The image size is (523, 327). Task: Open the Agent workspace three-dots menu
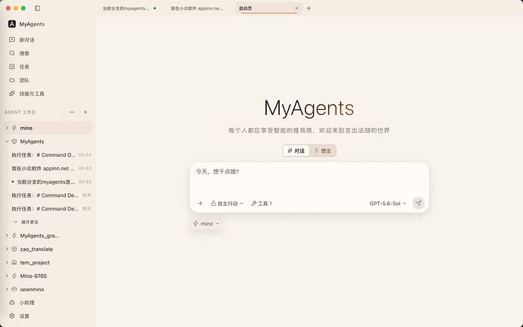72,112
